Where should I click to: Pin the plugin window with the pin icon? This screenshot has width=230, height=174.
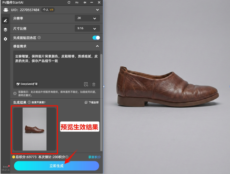[x=84, y=3]
